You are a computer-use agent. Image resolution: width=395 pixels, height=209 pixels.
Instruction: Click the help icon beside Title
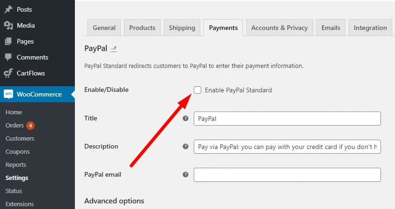185,118
